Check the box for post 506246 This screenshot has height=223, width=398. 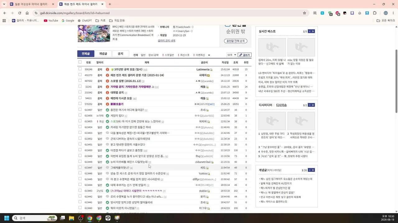coord(80,69)
